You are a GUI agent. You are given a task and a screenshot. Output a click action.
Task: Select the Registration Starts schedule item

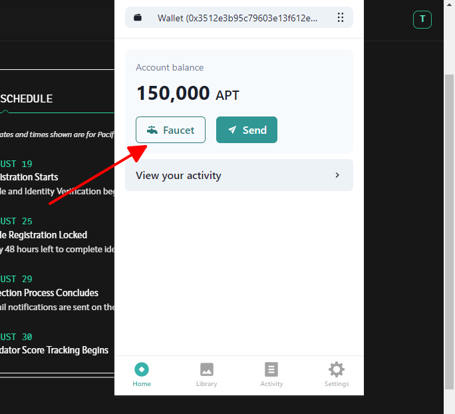tap(29, 177)
